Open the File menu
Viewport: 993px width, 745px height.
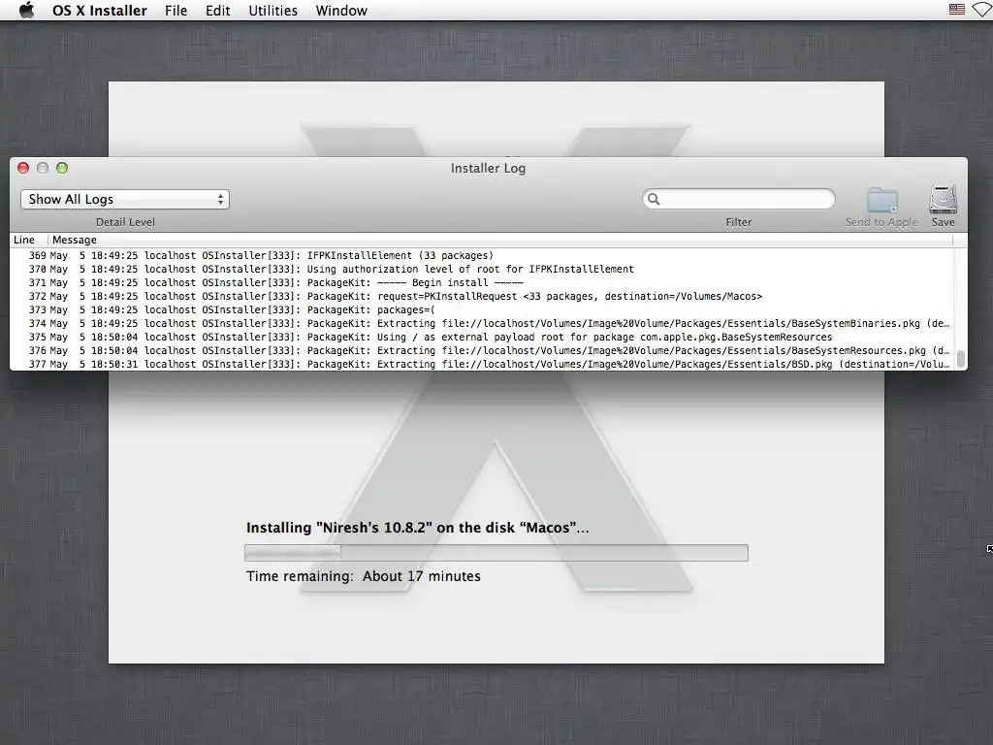coord(176,11)
